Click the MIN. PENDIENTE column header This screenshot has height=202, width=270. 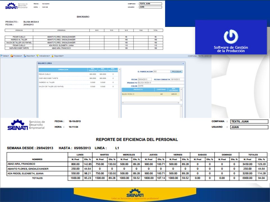tap(113, 70)
